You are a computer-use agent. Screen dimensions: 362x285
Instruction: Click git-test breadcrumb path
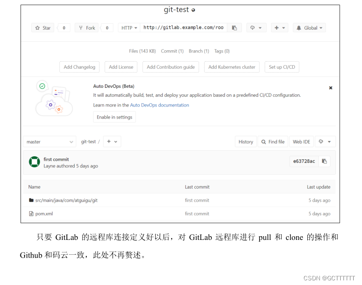(88, 142)
